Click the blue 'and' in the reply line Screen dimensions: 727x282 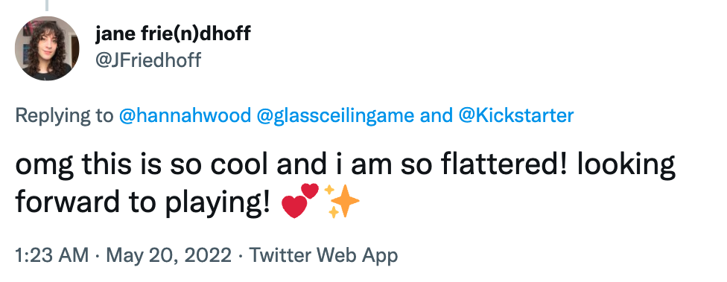436,115
